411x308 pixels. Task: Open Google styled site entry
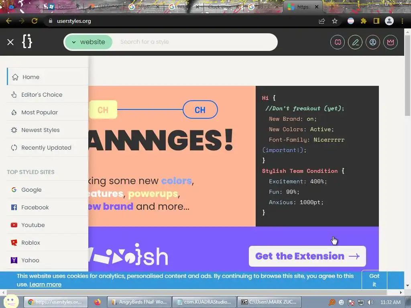click(x=47, y=190)
